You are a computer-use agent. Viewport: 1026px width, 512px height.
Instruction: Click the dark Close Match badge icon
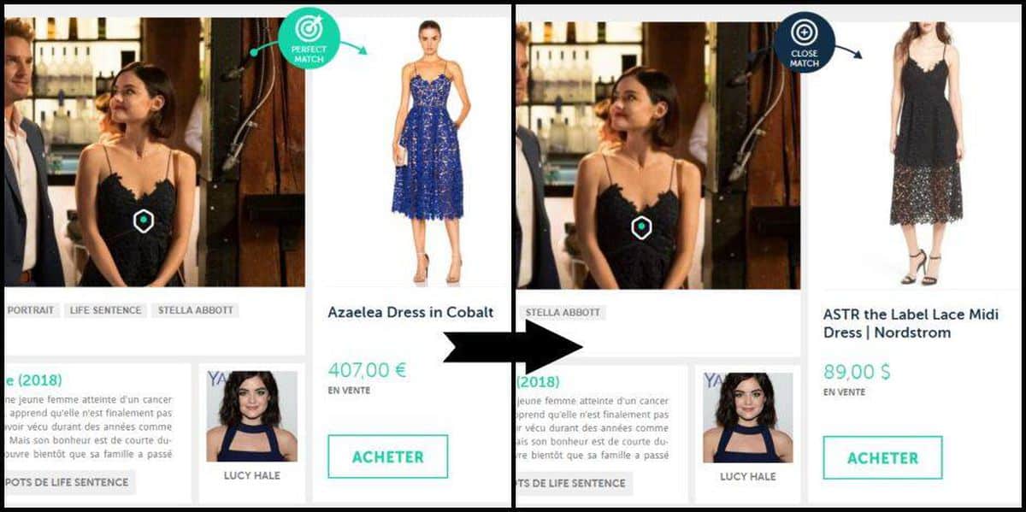[805, 42]
